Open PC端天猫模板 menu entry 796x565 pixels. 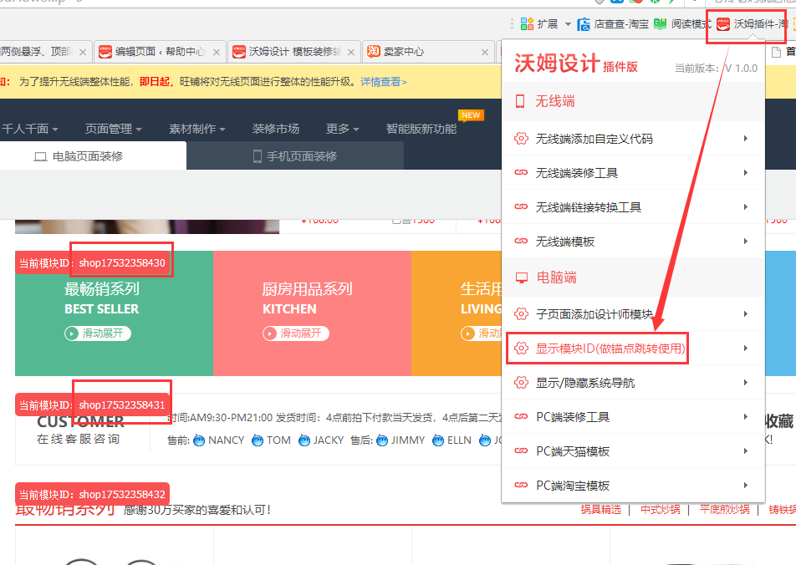click(633, 451)
